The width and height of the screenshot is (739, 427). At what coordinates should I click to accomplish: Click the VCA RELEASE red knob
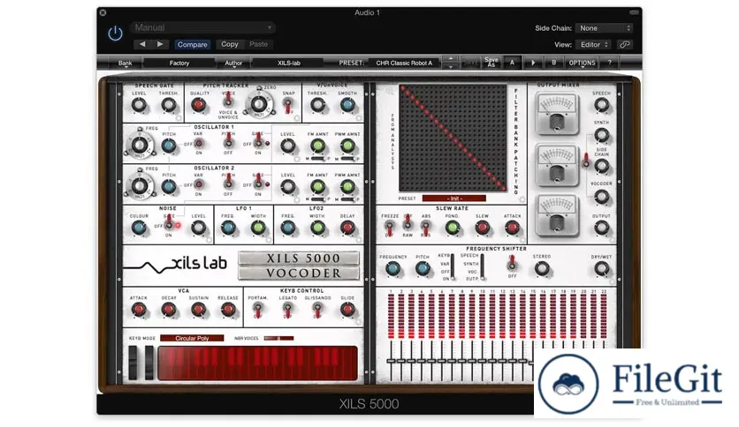pos(228,310)
